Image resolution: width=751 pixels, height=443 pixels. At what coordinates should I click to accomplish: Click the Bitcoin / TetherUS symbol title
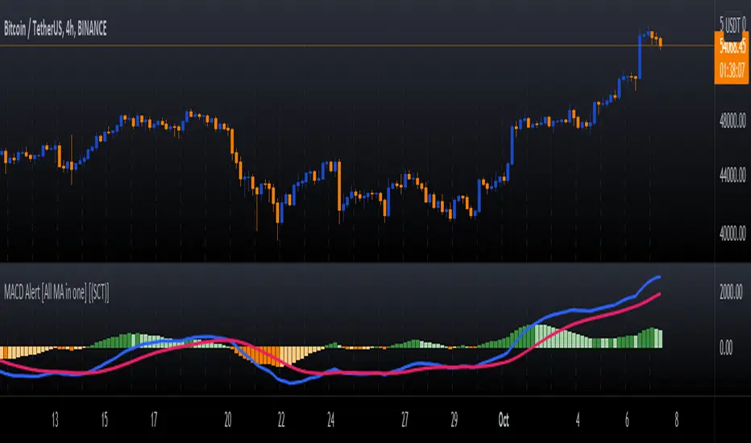pyautogui.click(x=56, y=29)
